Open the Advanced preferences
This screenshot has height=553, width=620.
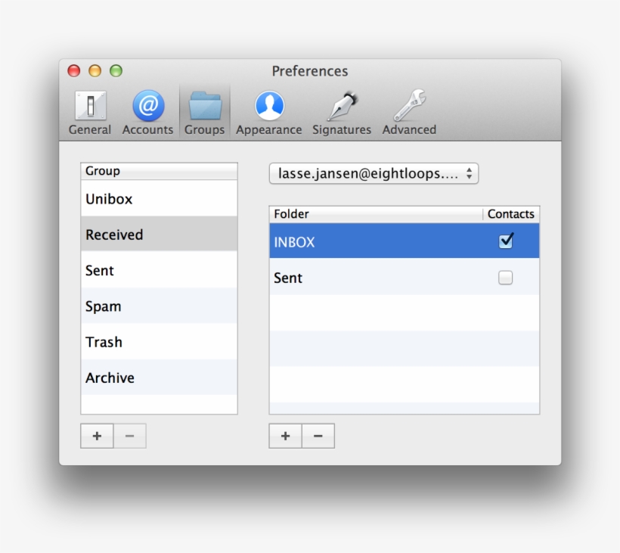pos(409,108)
